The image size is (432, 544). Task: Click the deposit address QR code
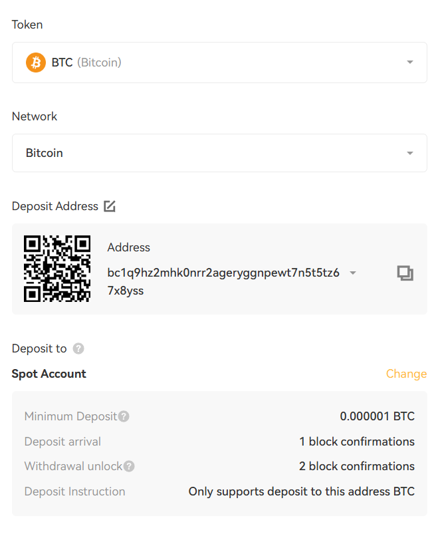pyautogui.click(x=57, y=269)
